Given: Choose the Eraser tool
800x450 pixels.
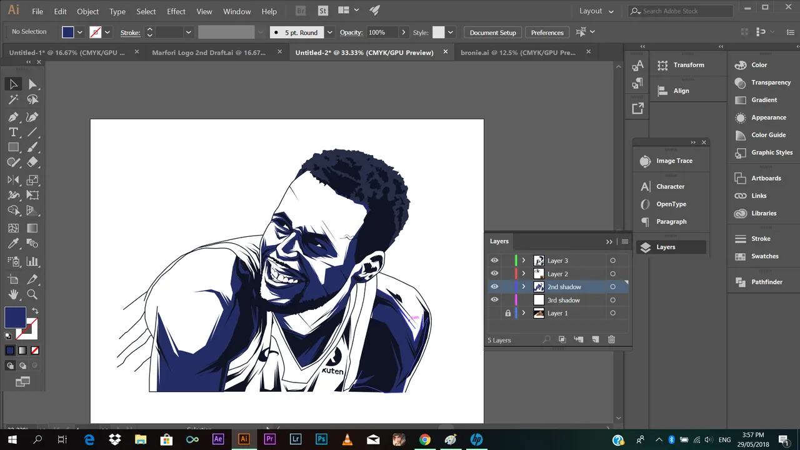Looking at the screenshot, I should point(33,162).
